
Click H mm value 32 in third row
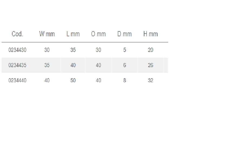point(150,80)
